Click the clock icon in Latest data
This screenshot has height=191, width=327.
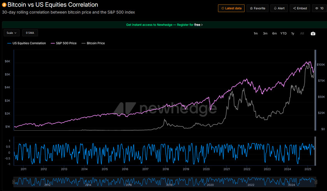coord(222,8)
